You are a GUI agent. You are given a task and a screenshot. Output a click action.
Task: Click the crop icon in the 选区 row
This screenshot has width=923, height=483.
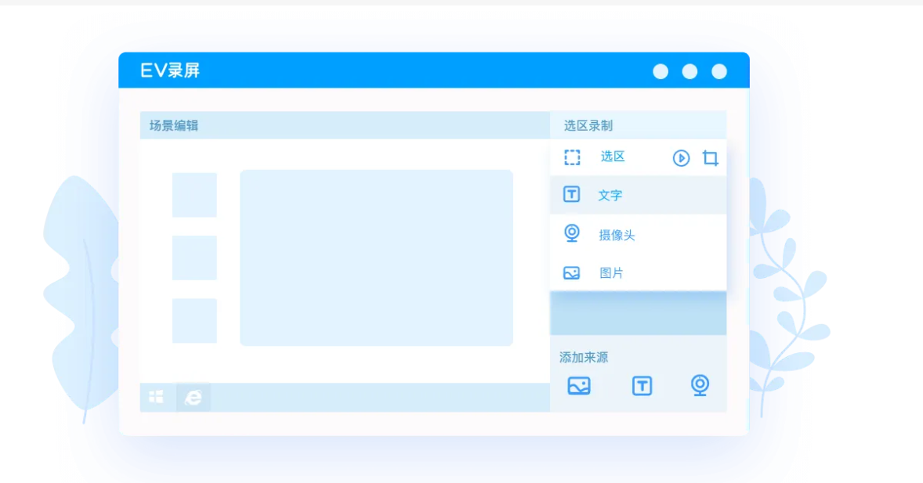(711, 157)
